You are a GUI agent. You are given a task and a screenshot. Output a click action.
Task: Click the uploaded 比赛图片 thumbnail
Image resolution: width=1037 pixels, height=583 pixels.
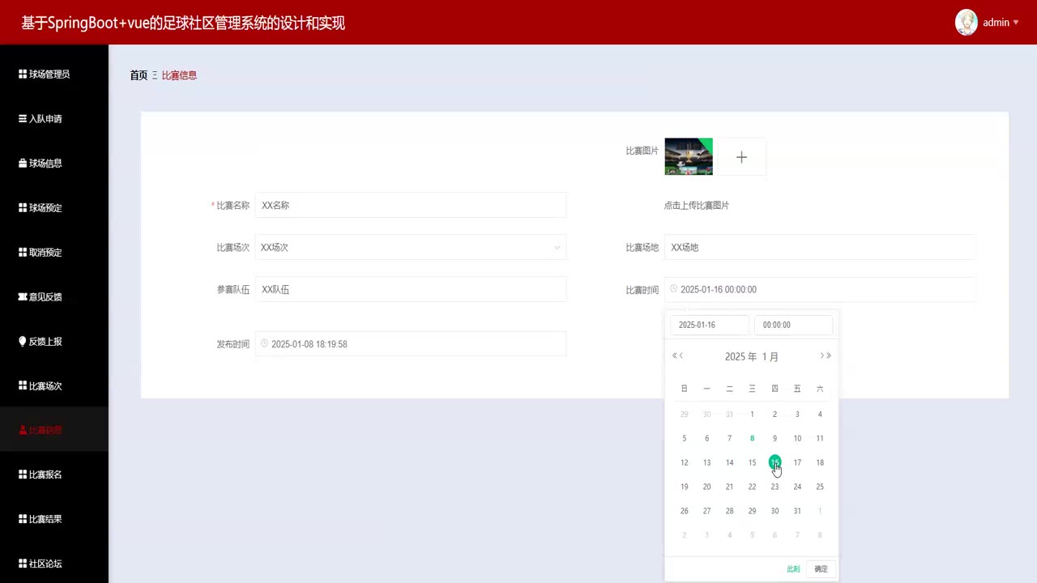[x=689, y=156]
